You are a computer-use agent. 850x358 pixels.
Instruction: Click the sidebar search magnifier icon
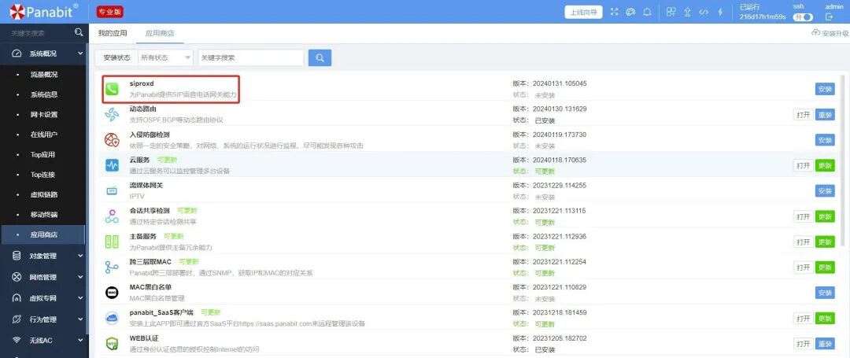pos(79,32)
